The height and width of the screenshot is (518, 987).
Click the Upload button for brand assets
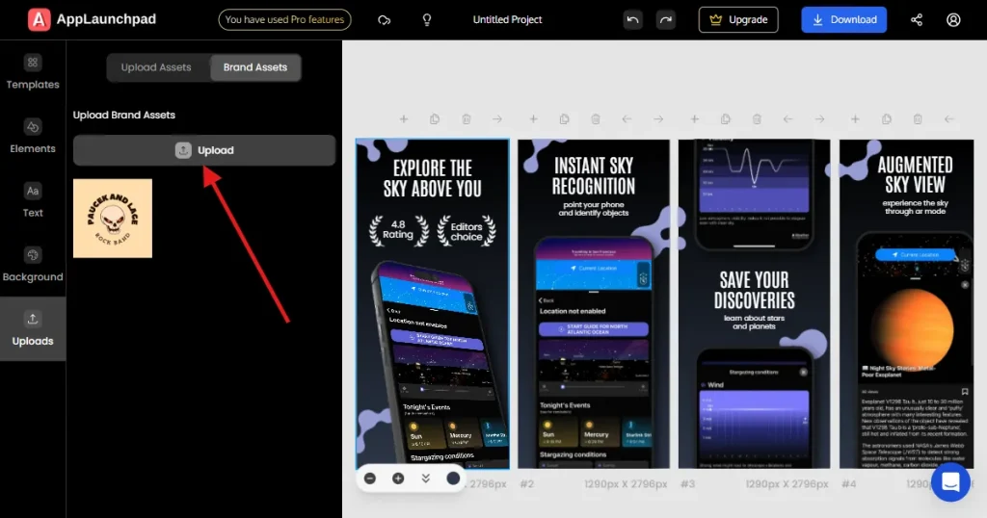click(204, 150)
